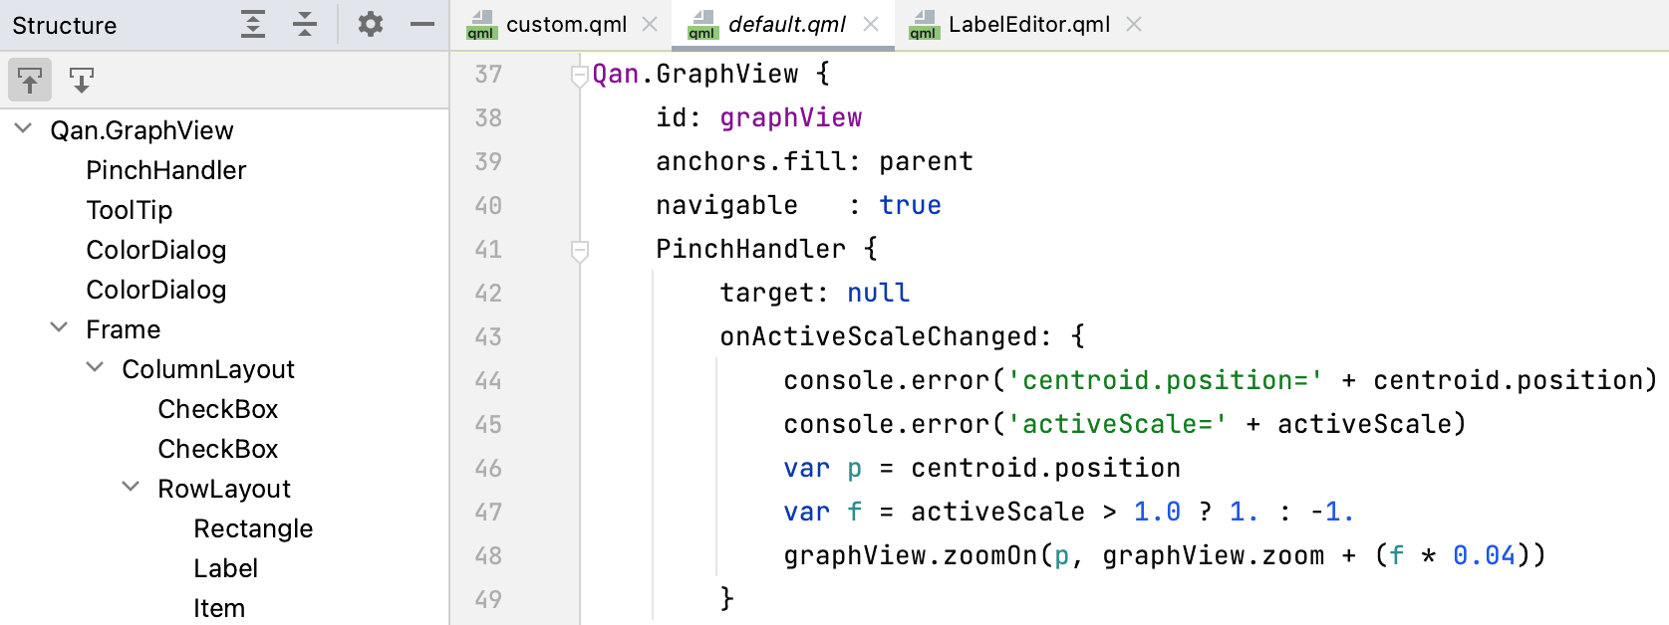Select the second ColorDialog tree item
Viewport: 1669px width, 625px height.
pos(156,290)
